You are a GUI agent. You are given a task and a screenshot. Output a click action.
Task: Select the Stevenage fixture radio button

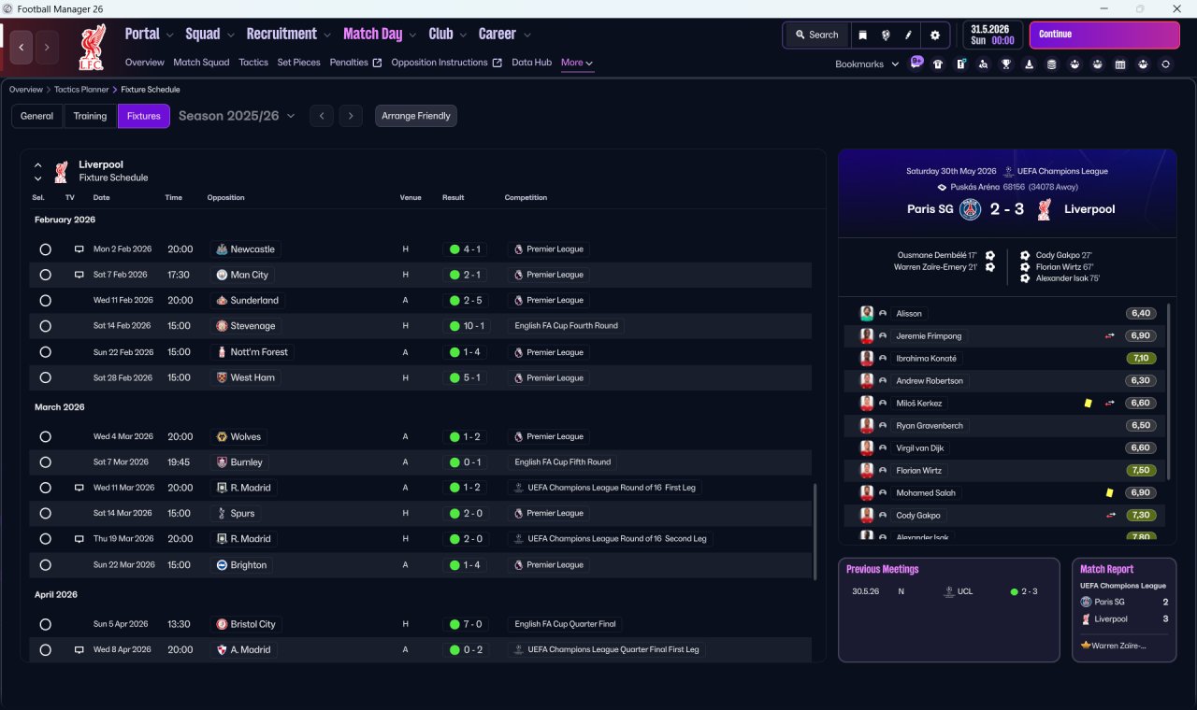point(45,326)
